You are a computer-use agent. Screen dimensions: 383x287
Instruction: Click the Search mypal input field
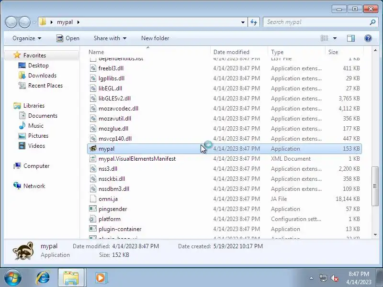coord(316,22)
